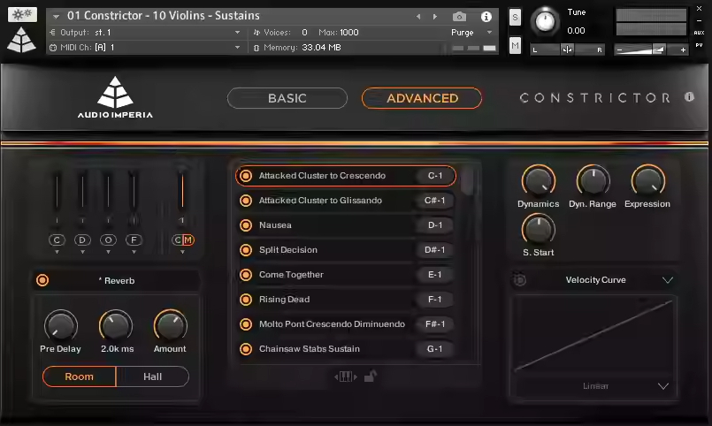The width and height of the screenshot is (712, 426).
Task: Open the snapshot camera icon
Action: click(459, 17)
